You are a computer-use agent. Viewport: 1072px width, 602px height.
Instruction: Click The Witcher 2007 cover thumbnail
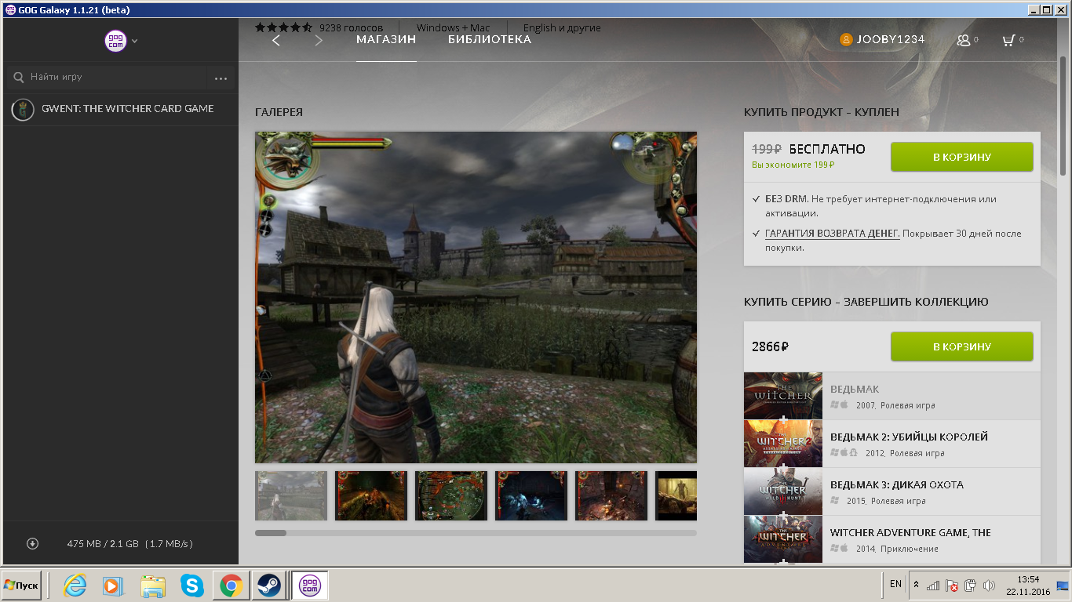click(x=783, y=396)
